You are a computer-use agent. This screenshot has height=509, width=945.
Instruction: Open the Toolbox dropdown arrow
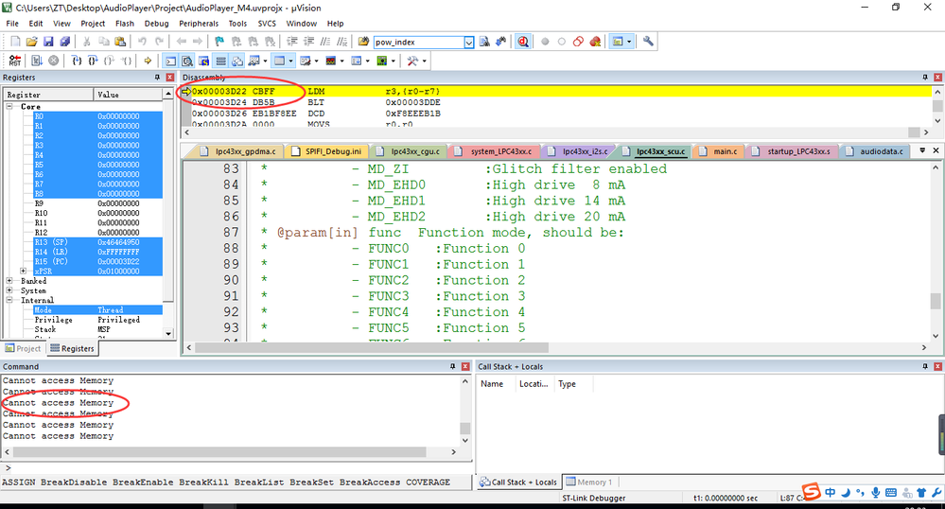point(424,61)
